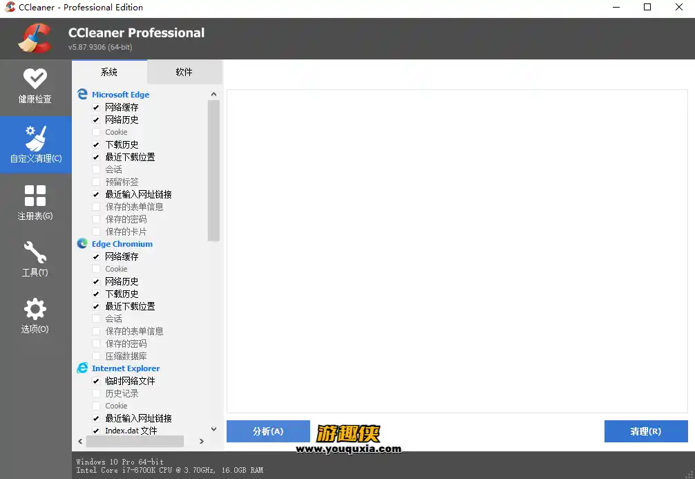
Task: Click the CCleaner title bar app icon
Action: click(x=10, y=7)
